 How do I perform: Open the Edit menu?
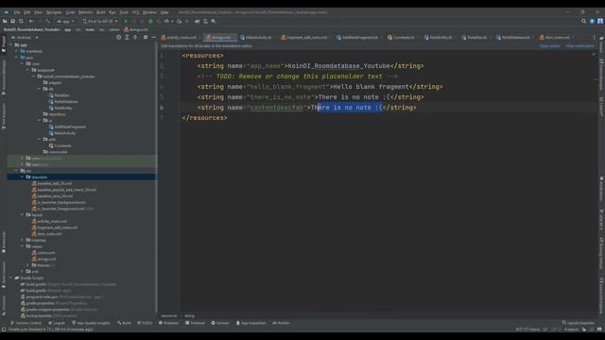[27, 12]
